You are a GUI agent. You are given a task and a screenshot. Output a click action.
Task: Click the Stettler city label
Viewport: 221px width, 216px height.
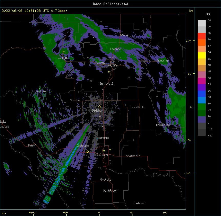coord(163,61)
